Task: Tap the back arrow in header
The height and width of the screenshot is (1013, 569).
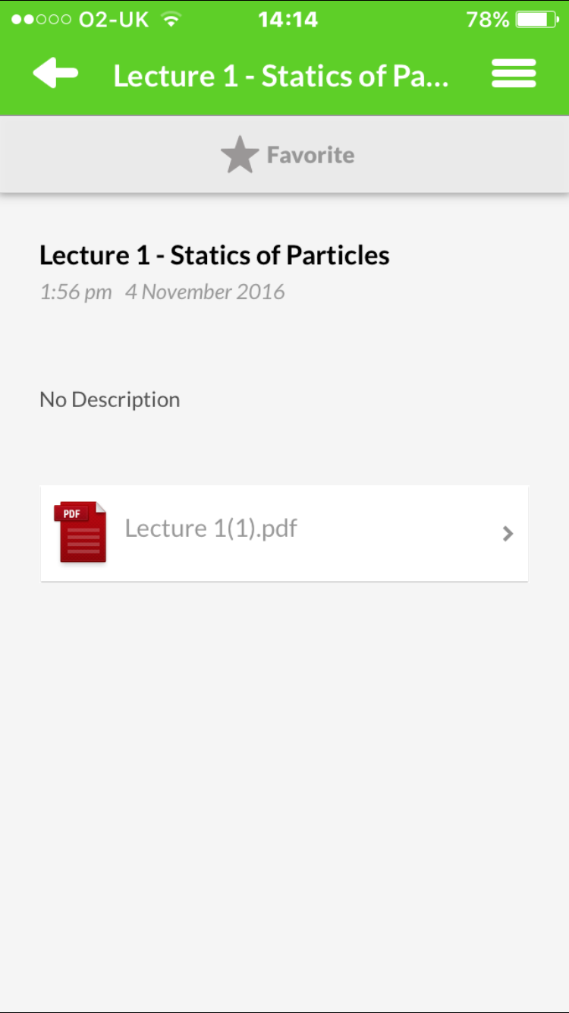Action: pos(55,74)
